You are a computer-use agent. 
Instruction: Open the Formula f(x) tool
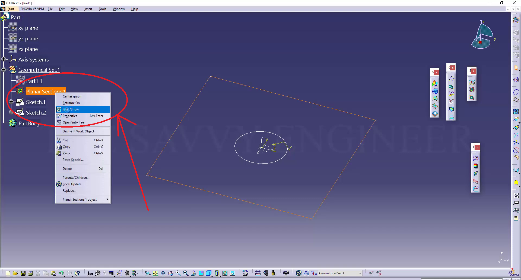(x=90, y=273)
